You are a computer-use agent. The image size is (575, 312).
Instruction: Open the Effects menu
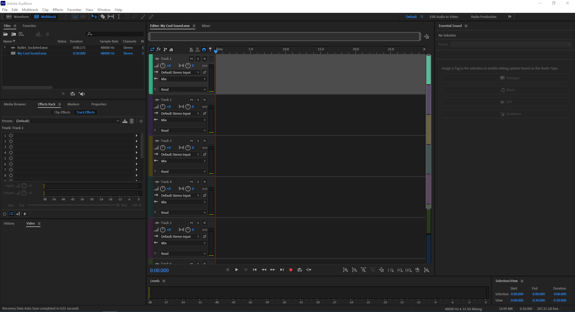pyautogui.click(x=58, y=10)
